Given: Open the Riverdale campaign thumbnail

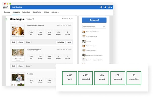Looking at the screenshot, I should tap(18, 79).
